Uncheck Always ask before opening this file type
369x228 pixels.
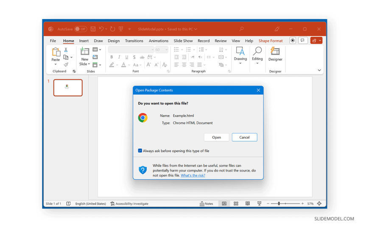140,151
